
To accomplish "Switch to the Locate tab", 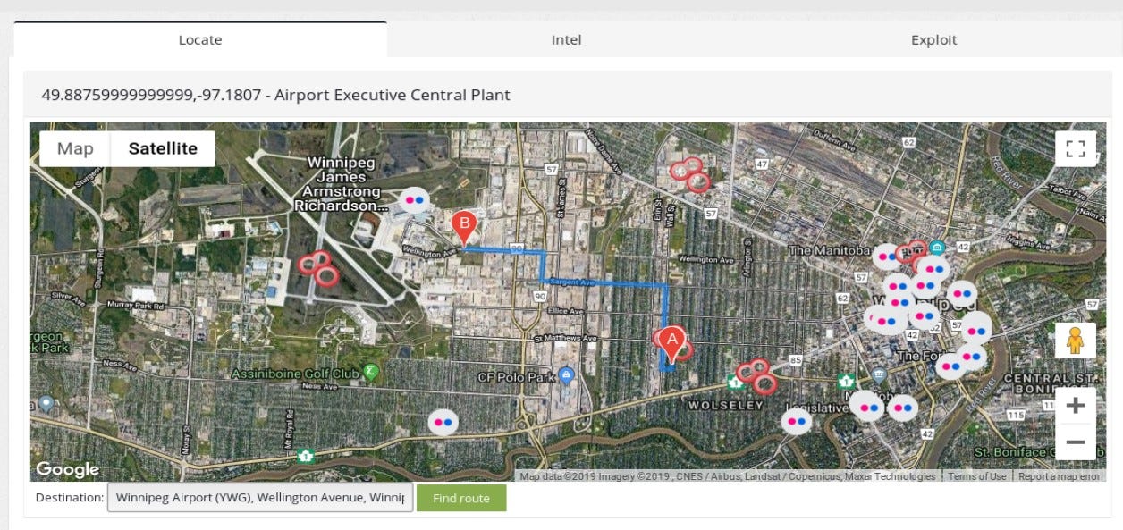I will pos(200,39).
